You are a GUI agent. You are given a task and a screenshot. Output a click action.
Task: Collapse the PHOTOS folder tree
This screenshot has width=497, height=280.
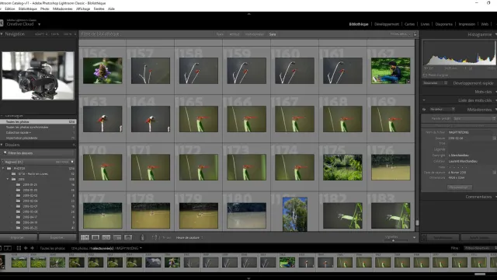3,168
